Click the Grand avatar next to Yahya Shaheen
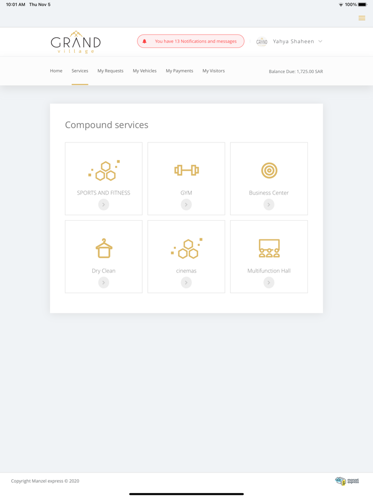Viewport: 373px width, 498px height. point(262,41)
